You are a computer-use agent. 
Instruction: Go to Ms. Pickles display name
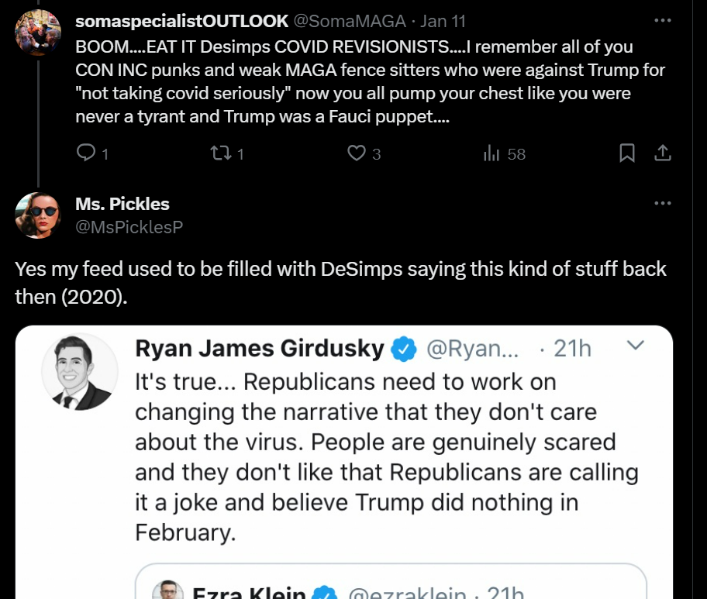click(x=122, y=204)
